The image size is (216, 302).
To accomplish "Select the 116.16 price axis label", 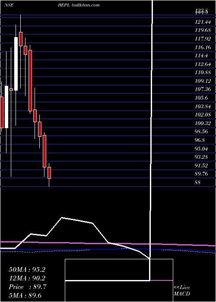I will 203,47.
